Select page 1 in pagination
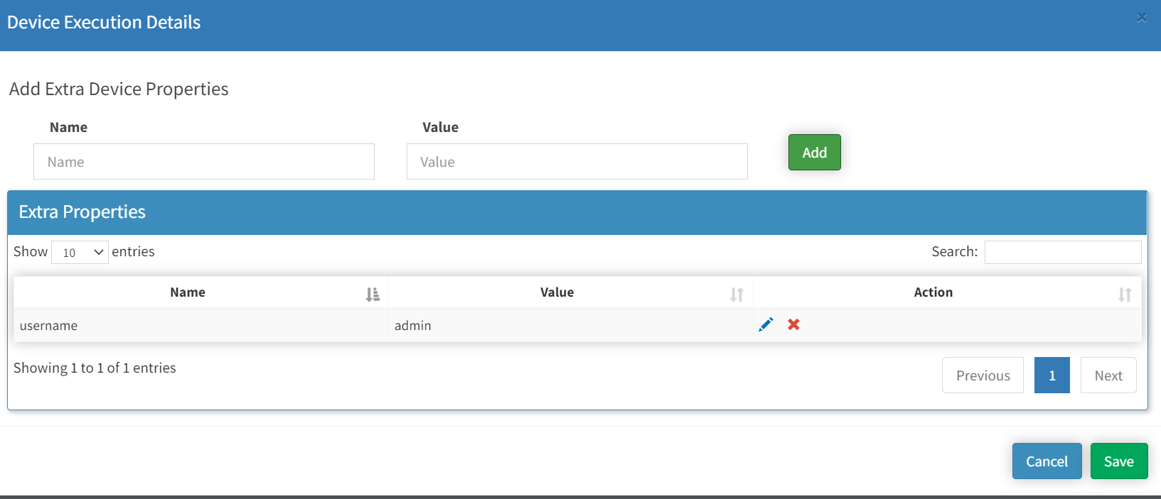 pyautogui.click(x=1052, y=375)
